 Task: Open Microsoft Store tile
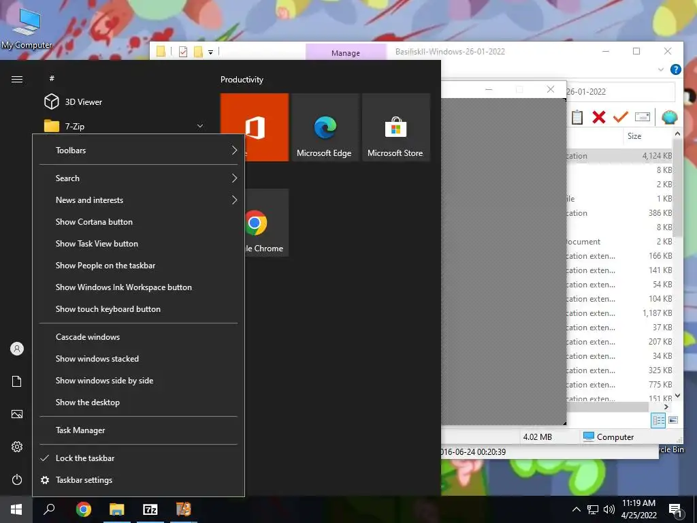click(395, 127)
